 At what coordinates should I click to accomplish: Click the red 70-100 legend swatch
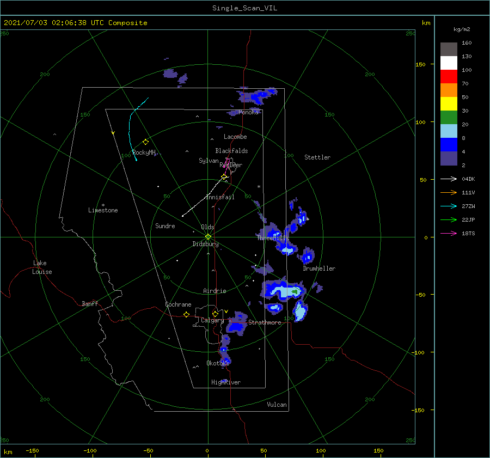449,77
